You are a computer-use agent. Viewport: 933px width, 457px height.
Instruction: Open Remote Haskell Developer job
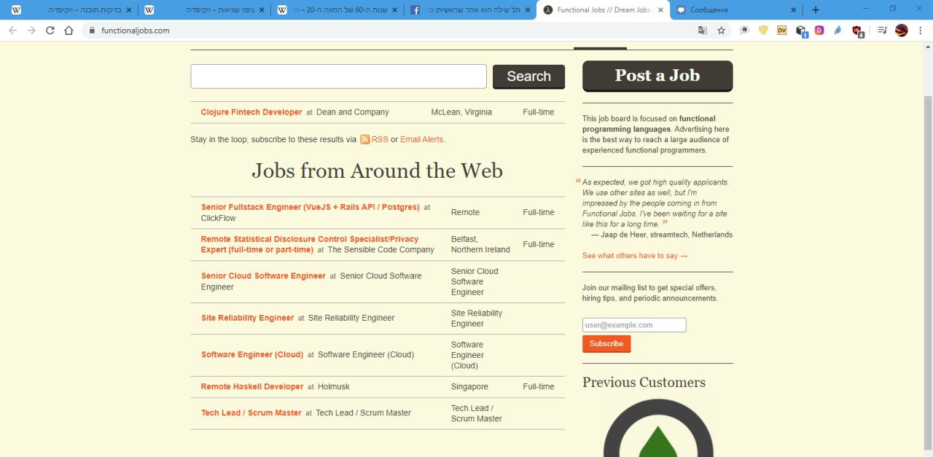[252, 386]
